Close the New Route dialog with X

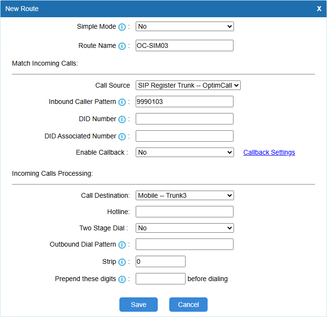(x=319, y=9)
